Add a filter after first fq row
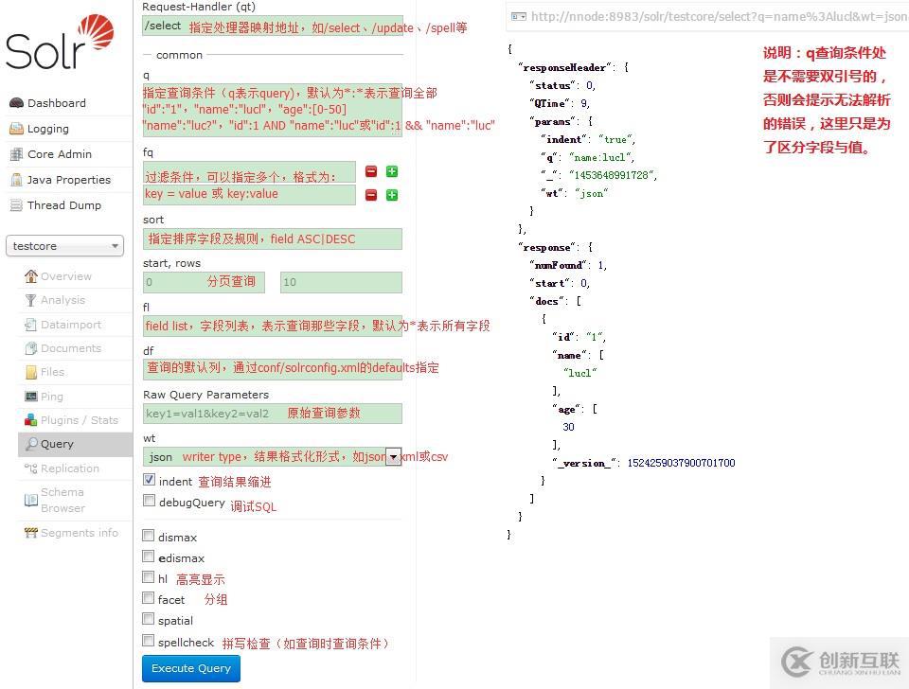 (x=392, y=171)
